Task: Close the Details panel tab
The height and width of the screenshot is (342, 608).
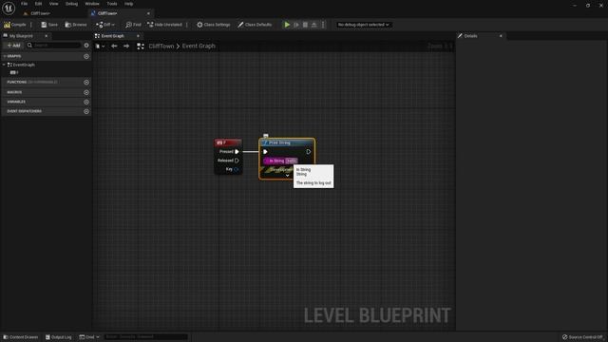Action: pyautogui.click(x=501, y=36)
